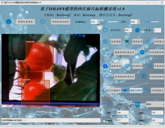This screenshot has height=128, width=165.
Task: Click the blue cube model icon
Action: tap(9, 22)
